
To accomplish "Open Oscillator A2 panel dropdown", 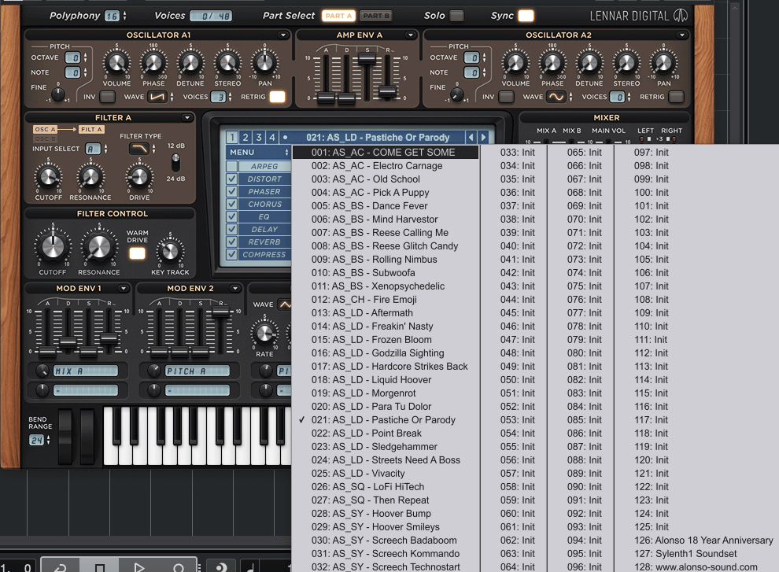I will 681,35.
